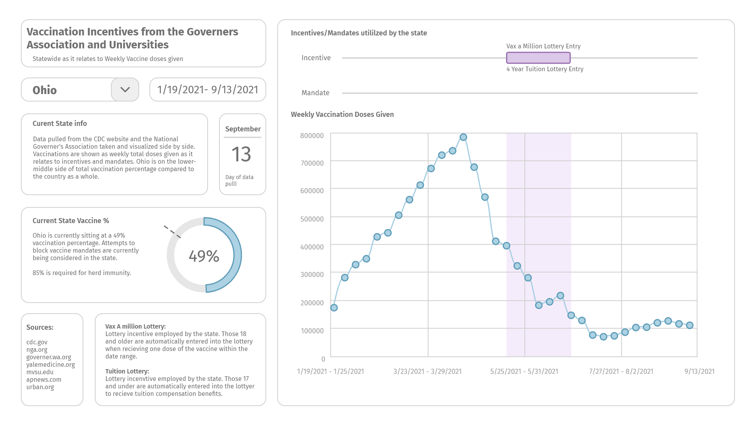The image size is (755, 425).
Task: Click the first data point of the chart
Action: click(334, 308)
